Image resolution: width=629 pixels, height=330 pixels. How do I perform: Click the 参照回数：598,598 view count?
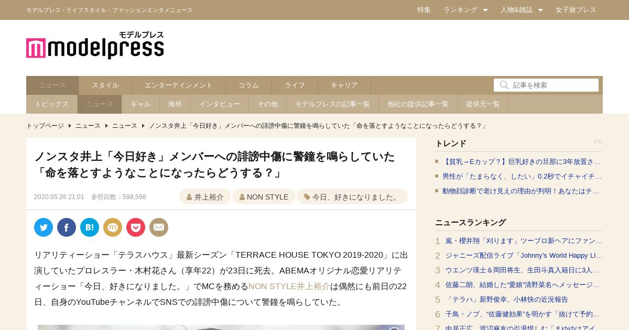(118, 197)
